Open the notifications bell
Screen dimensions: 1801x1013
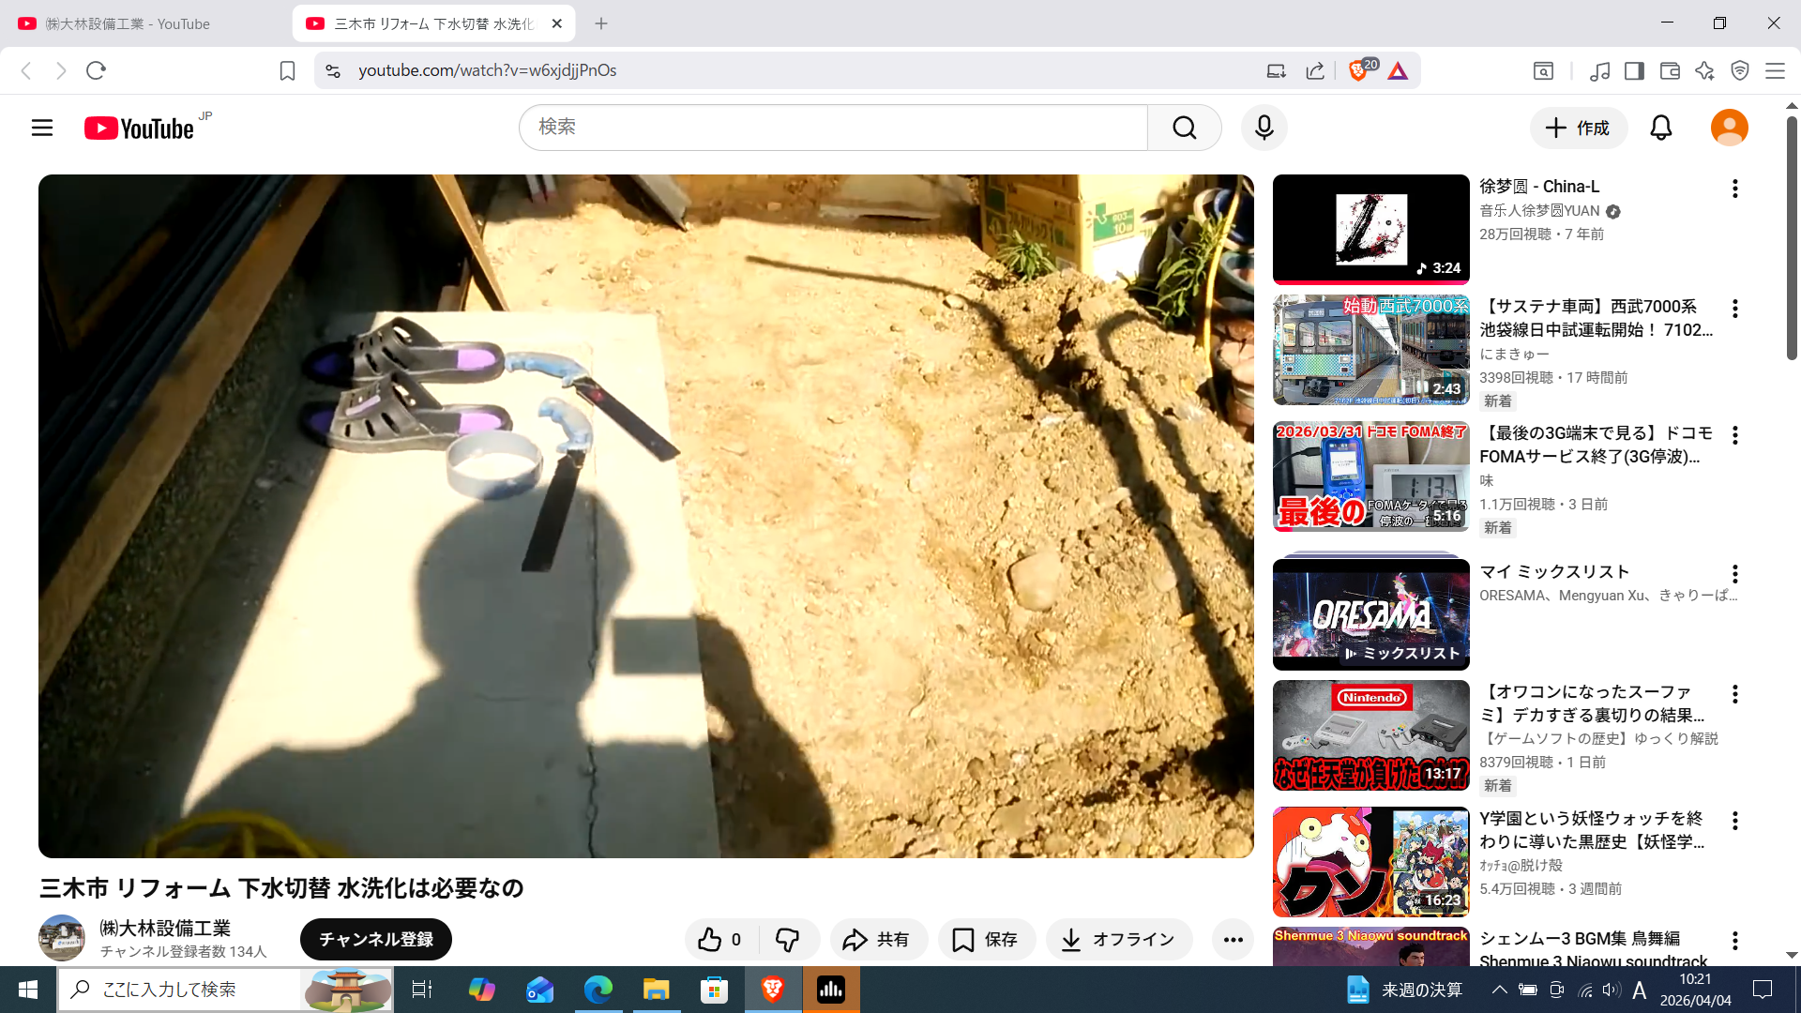tap(1660, 128)
